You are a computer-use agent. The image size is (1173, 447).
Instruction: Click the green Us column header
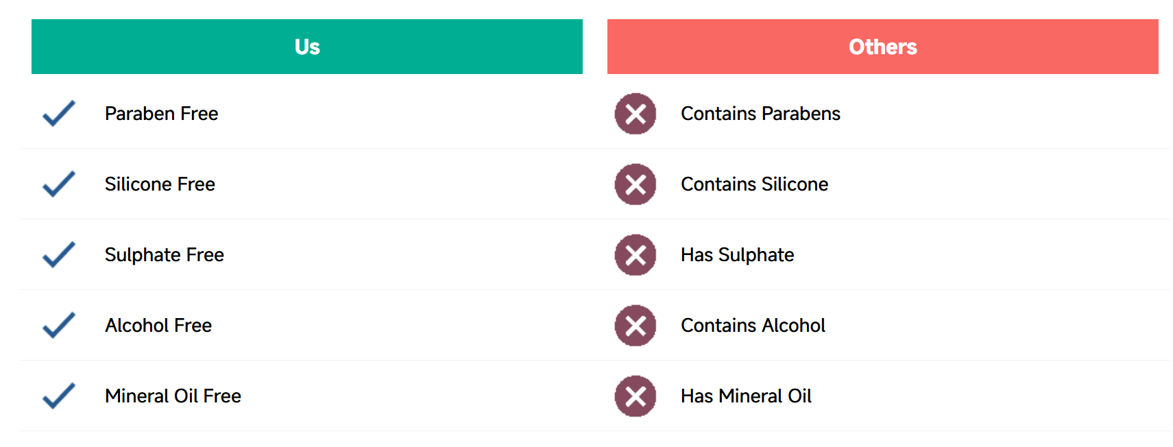point(307,47)
